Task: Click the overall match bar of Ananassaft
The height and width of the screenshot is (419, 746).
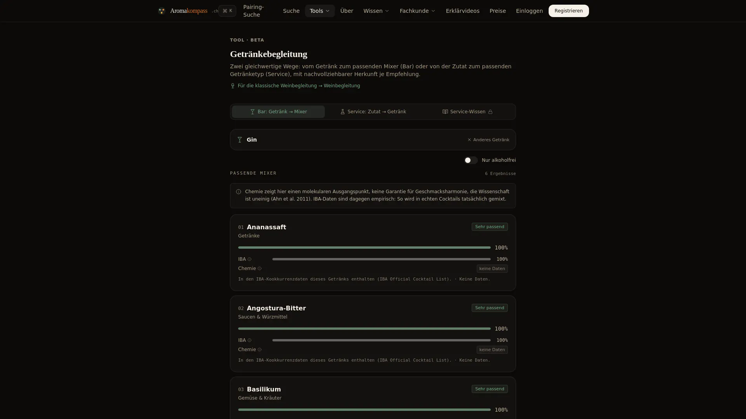Action: coord(364,248)
